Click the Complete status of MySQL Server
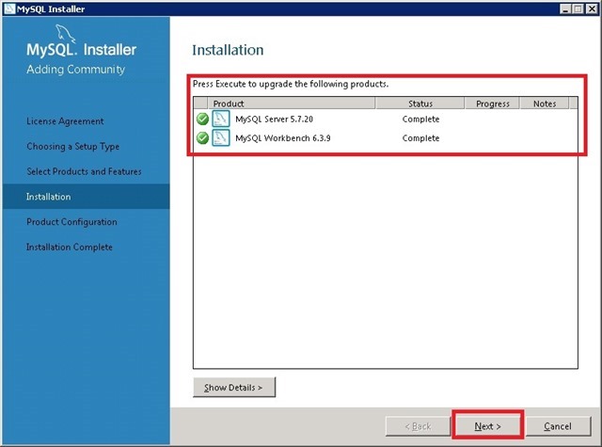602x447 pixels. 420,120
